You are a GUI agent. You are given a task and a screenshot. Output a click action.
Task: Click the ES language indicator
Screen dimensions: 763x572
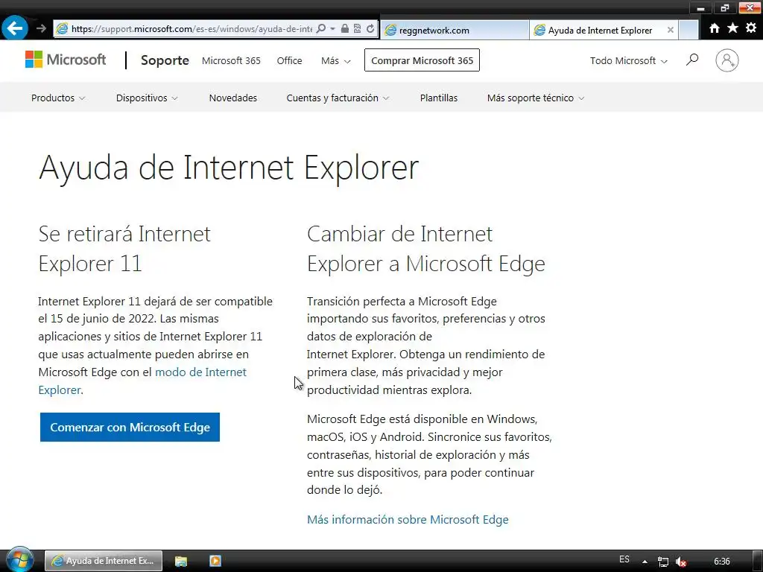(x=624, y=559)
